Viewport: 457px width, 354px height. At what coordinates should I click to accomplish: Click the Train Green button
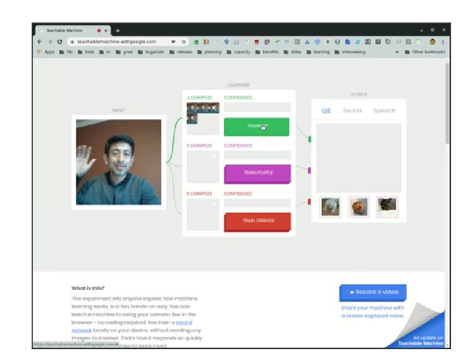pyautogui.click(x=257, y=126)
